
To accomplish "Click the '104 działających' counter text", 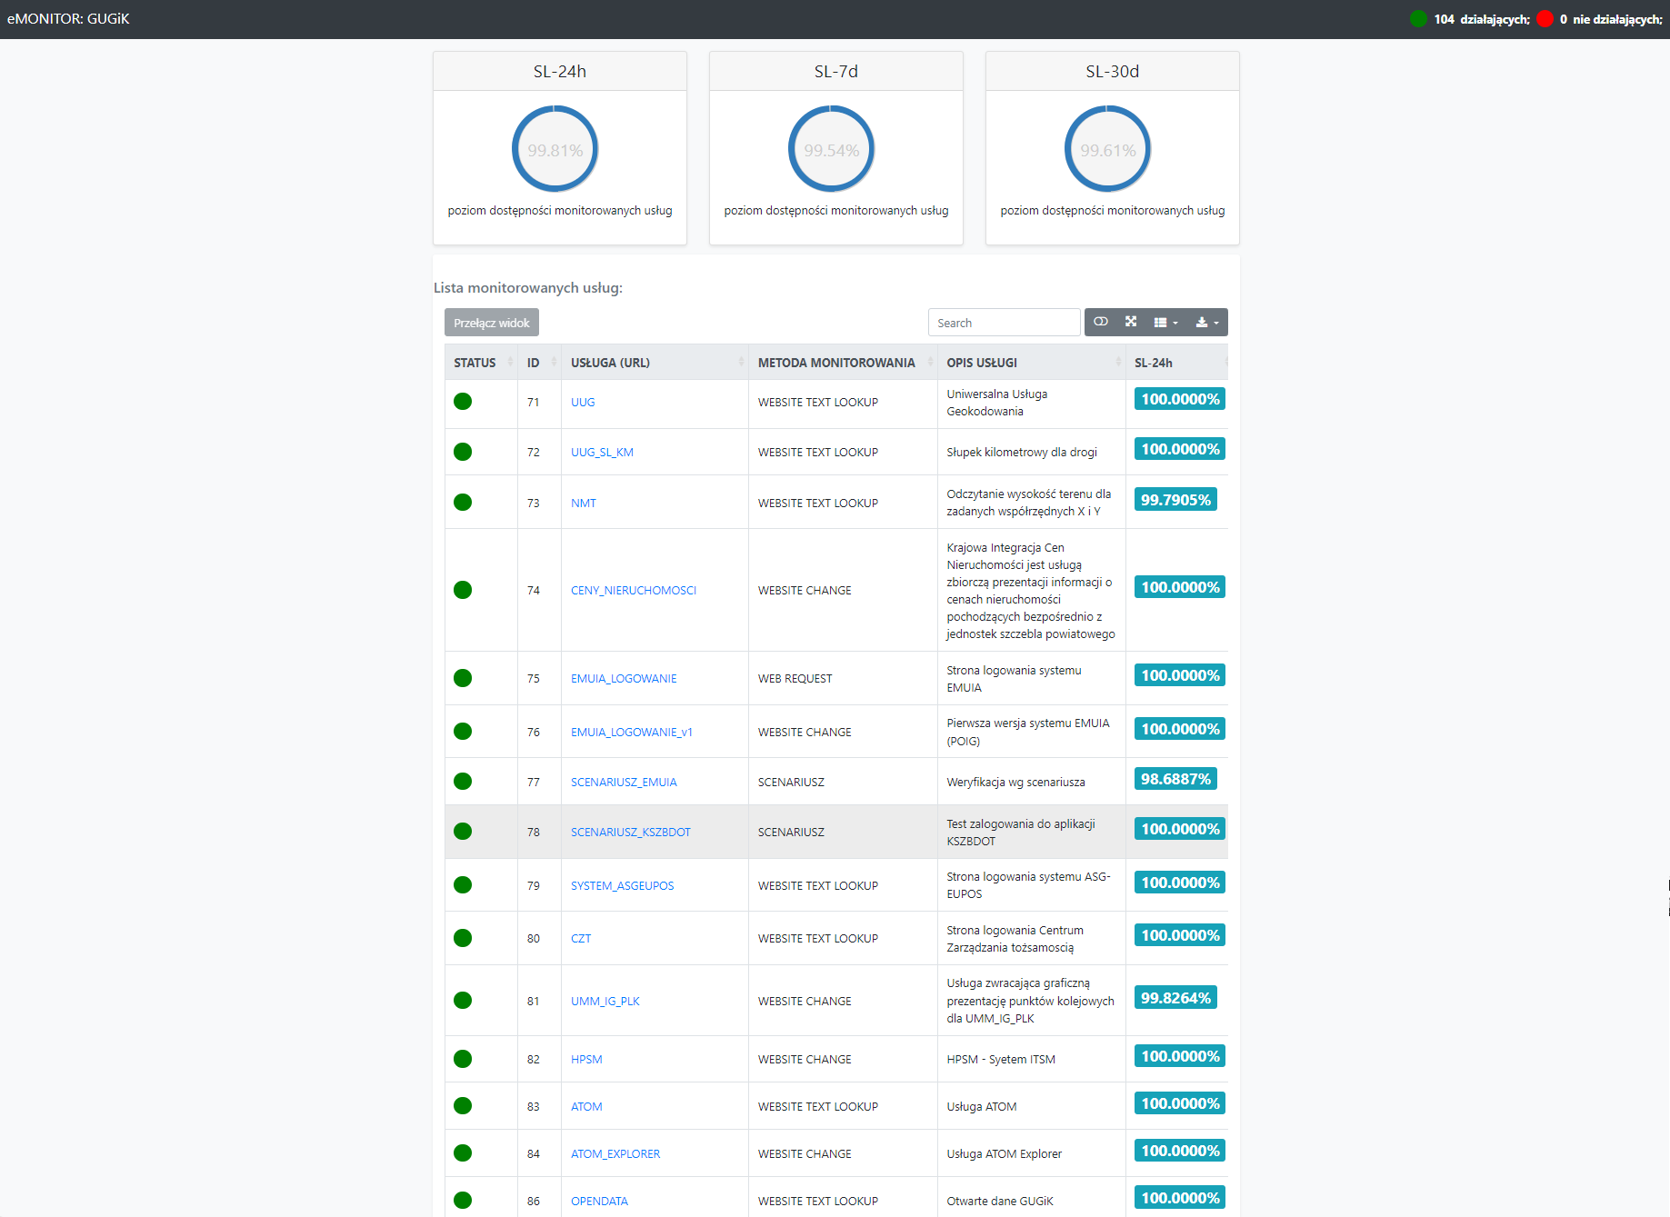I will [x=1482, y=19].
